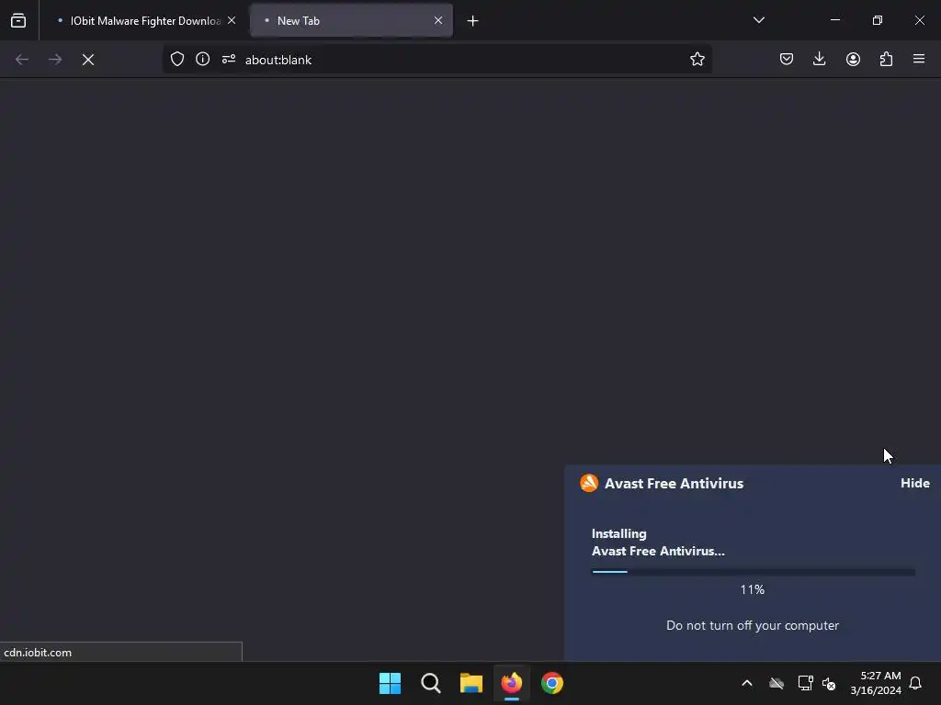The height and width of the screenshot is (705, 941).
Task: Open the Extensions panel
Action: (x=886, y=59)
